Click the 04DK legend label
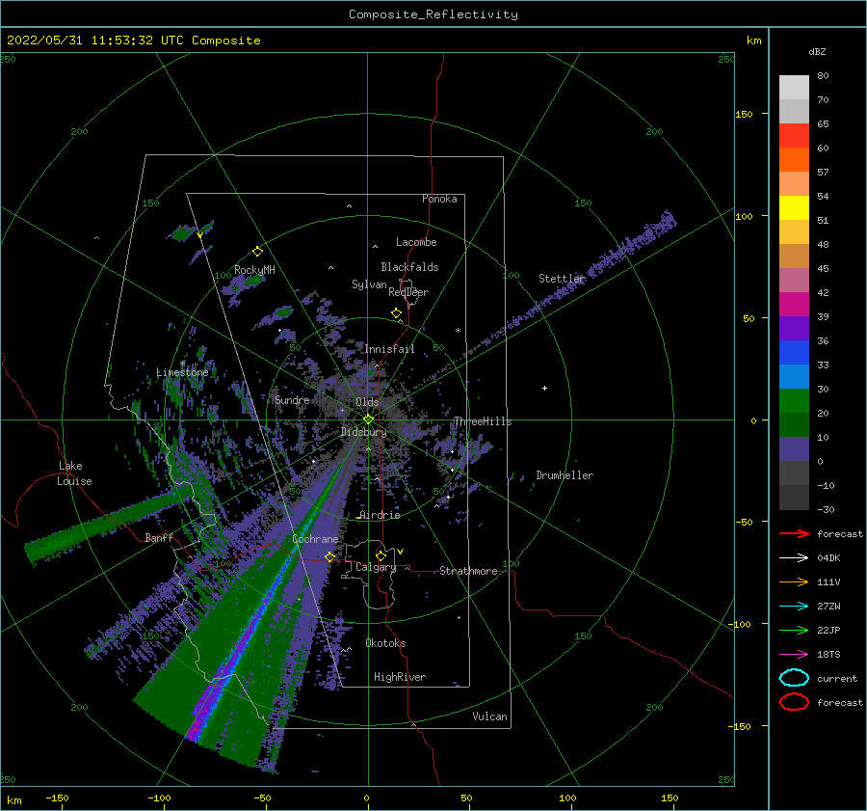 pyautogui.click(x=828, y=558)
